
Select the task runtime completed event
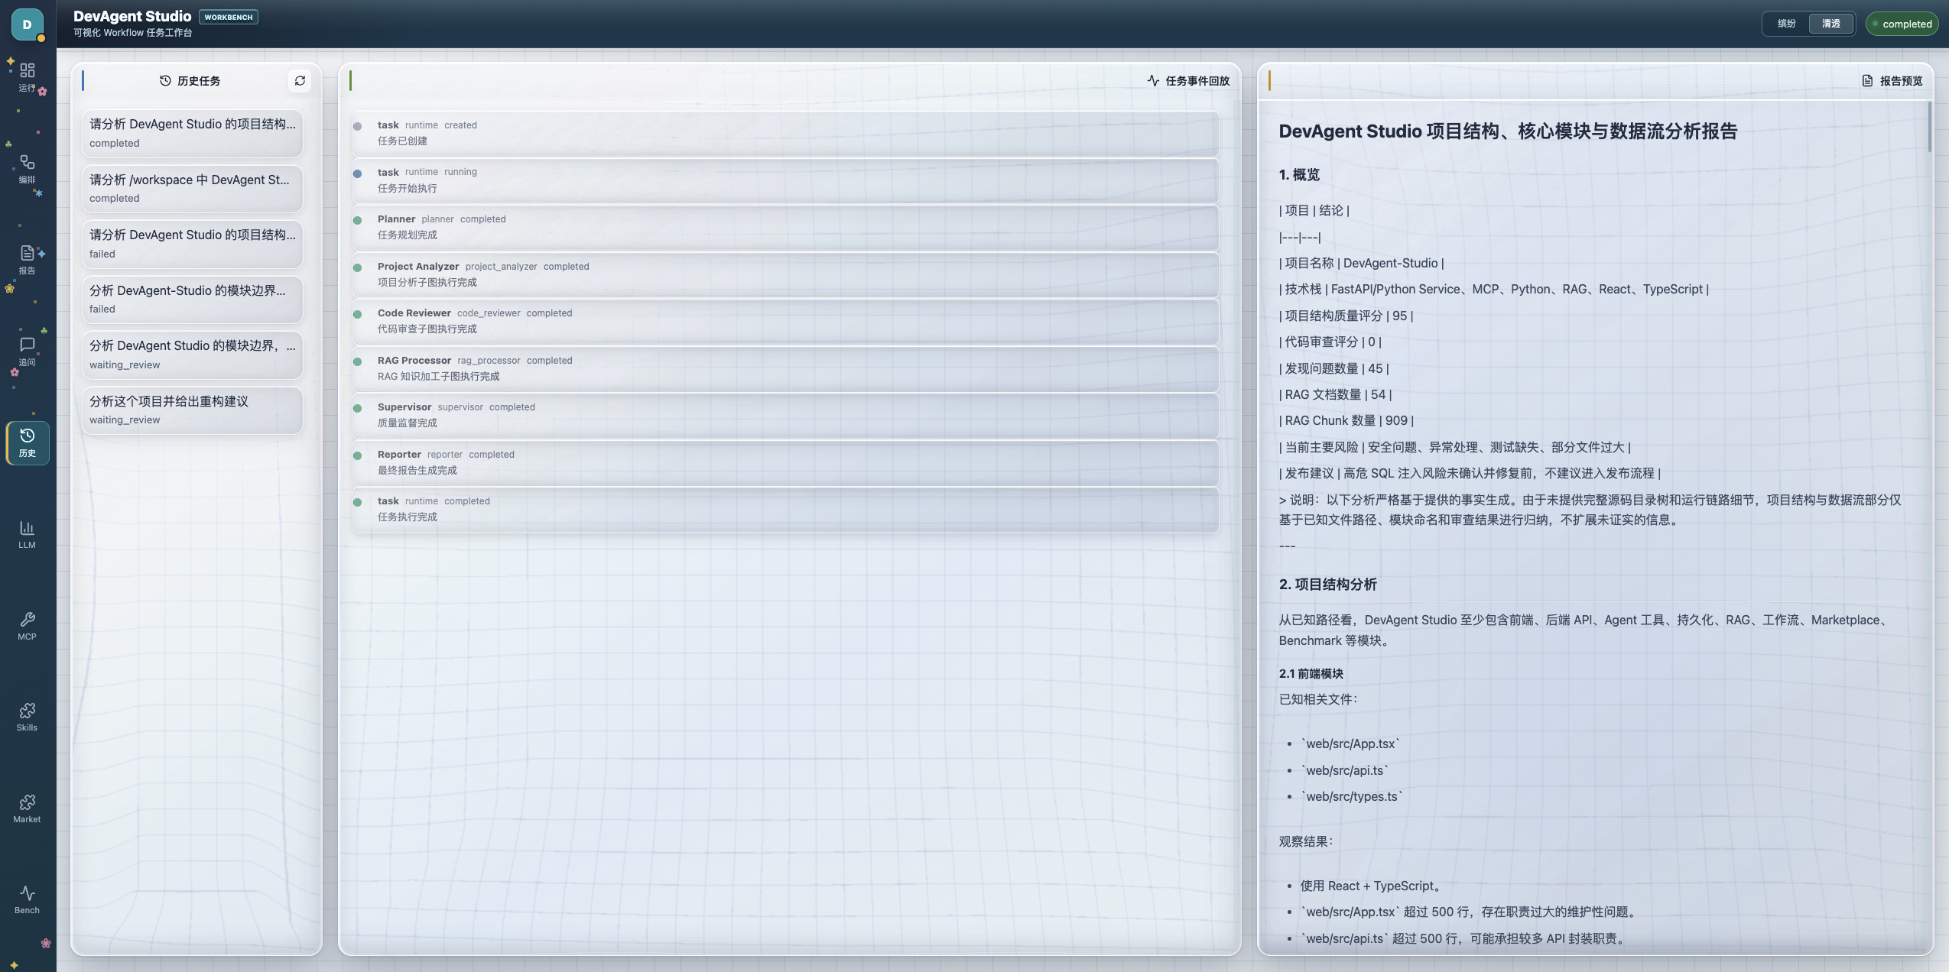point(785,509)
